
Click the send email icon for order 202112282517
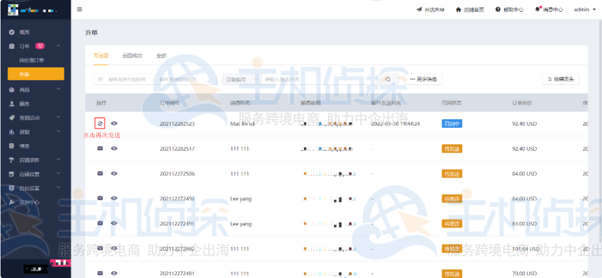point(100,148)
